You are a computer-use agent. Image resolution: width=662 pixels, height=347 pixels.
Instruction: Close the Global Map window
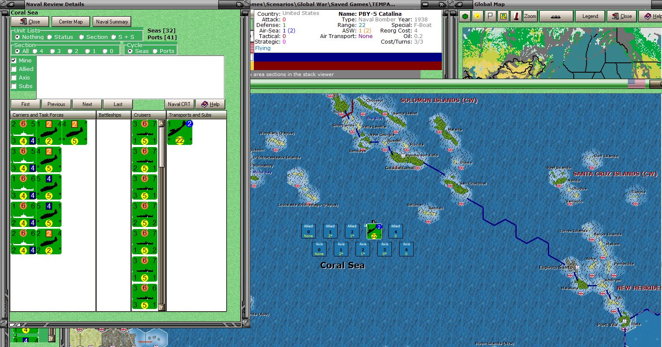click(622, 16)
